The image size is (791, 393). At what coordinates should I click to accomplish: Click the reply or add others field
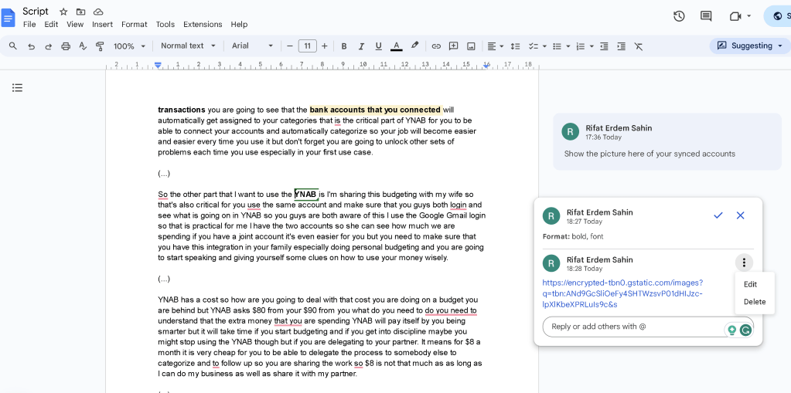tap(648, 327)
